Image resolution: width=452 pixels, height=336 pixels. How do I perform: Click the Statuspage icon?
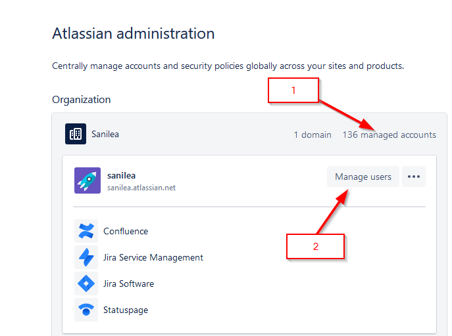pos(86,310)
